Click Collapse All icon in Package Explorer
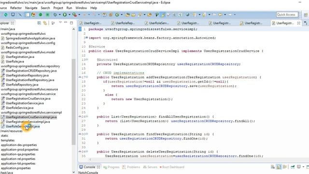Image resolution: width=309 pixels, height=174 pixels. pyautogui.click(x=39, y=23)
